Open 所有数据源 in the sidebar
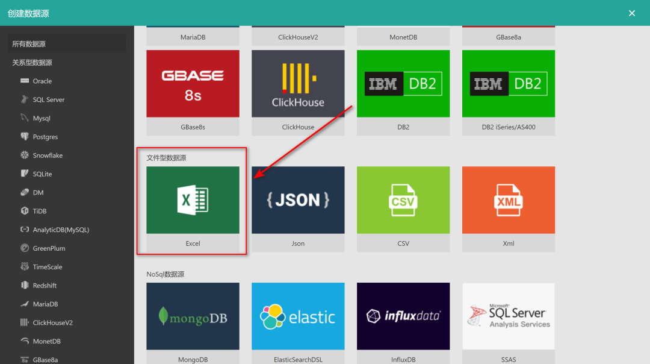The image size is (650, 364). pyautogui.click(x=29, y=44)
